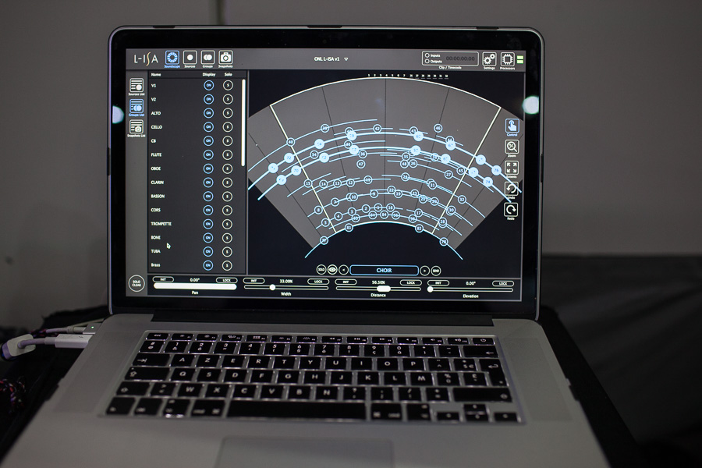Click the SOLO button left of CHOIR
Screen dimensions: 702x468
321,269
